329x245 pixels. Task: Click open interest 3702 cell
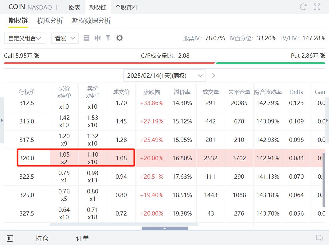[x=239, y=158]
